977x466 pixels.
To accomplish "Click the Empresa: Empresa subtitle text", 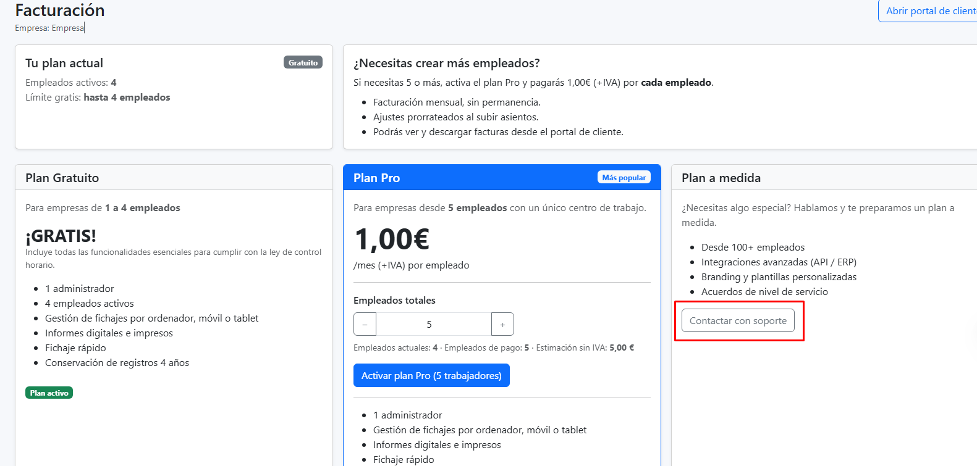I will point(49,28).
